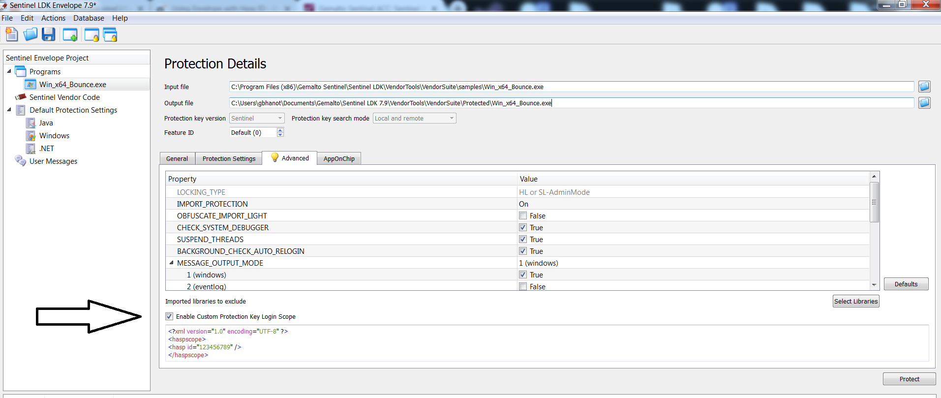
Task: Click into the Input file path field
Action: pos(571,87)
